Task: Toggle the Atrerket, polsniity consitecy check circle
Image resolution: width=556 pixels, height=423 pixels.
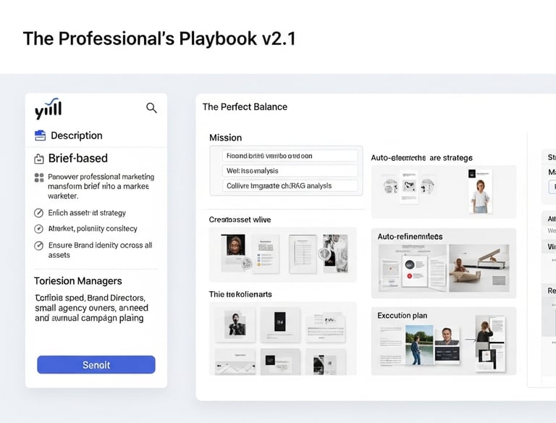Action: (38, 229)
